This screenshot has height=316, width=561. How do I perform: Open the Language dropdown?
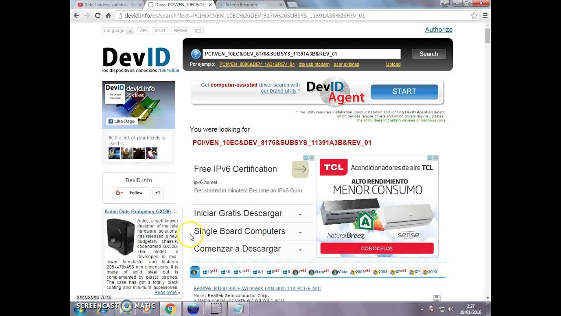pos(118,31)
